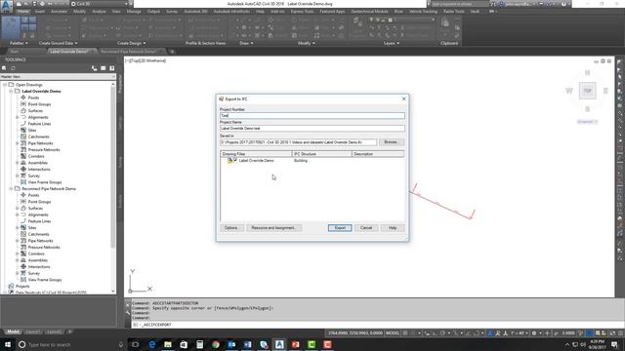
Task: Collapse the Label Override Demo tree node
Action: [11, 91]
